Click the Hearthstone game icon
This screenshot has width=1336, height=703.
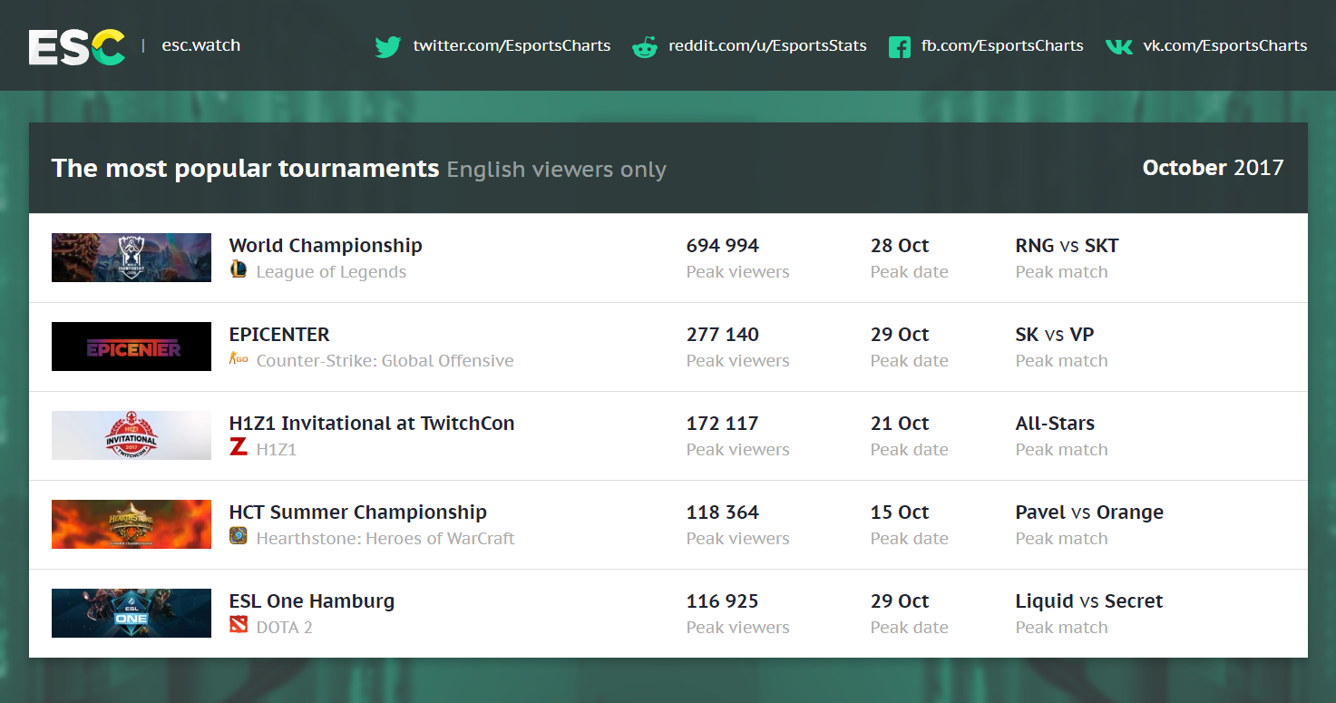click(x=239, y=536)
